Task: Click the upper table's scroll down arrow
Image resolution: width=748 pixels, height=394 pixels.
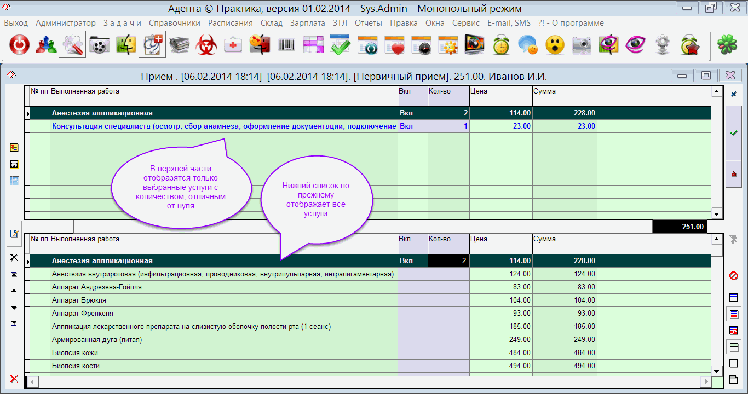Action: pyautogui.click(x=716, y=214)
